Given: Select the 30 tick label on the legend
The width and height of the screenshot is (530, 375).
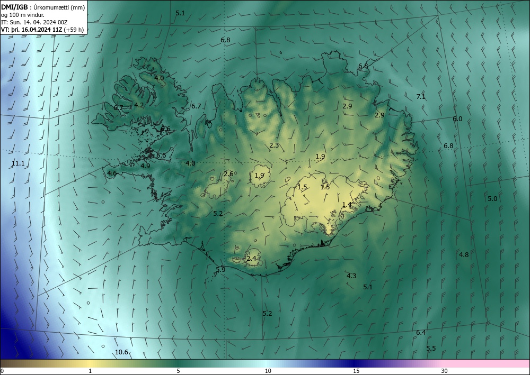Looking at the screenshot, I should 445,371.
